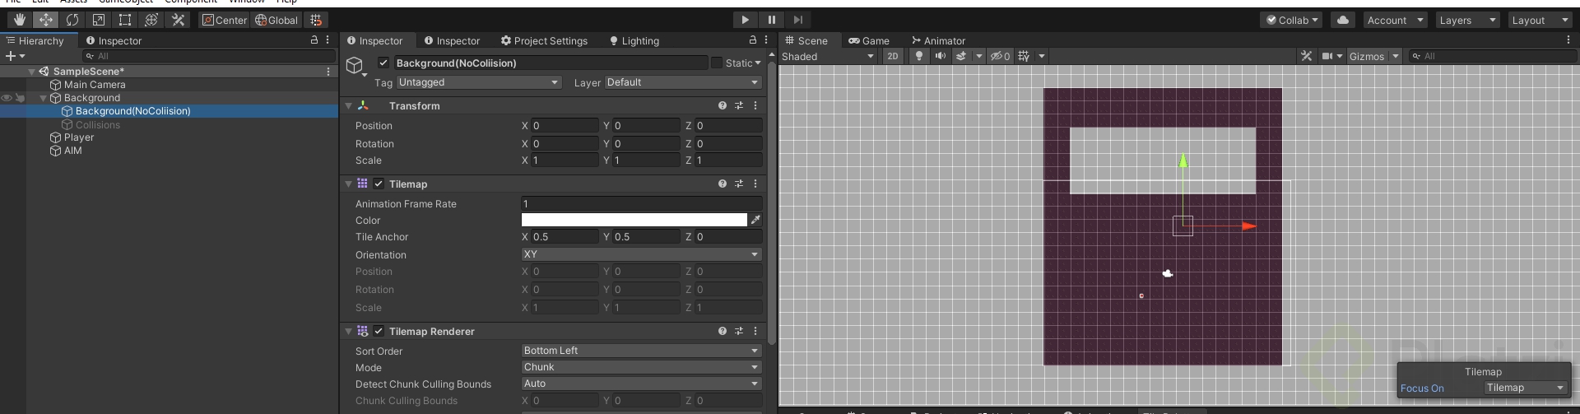Image resolution: width=1580 pixels, height=414 pixels.
Task: Toggle Background visibility eye icon
Action: point(7,98)
